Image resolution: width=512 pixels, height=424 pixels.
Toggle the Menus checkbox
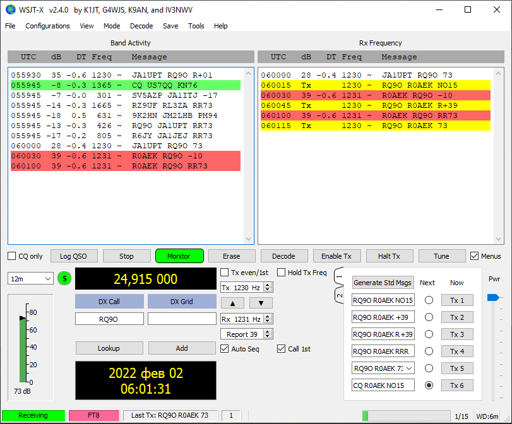click(x=475, y=256)
